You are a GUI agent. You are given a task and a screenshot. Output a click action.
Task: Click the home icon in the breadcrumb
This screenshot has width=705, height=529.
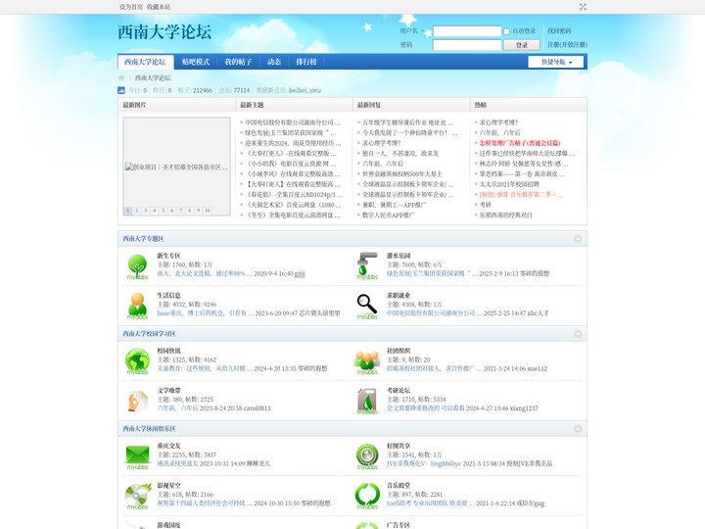[x=121, y=77]
